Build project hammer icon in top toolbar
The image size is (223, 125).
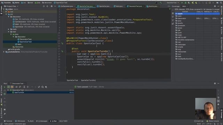161,3
